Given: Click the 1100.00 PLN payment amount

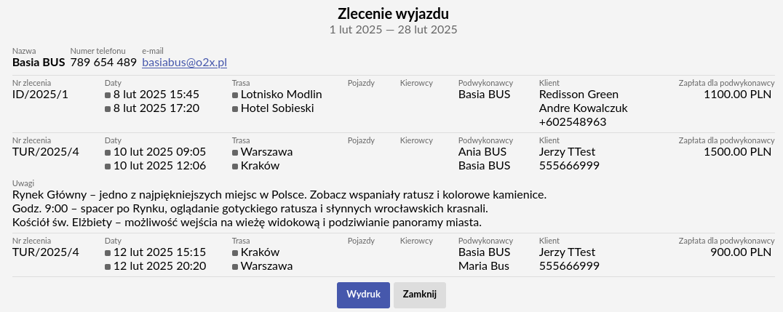Looking at the screenshot, I should point(738,95).
